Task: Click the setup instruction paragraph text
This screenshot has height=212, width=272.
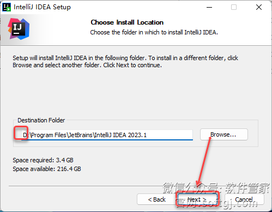Action: pos(125,61)
